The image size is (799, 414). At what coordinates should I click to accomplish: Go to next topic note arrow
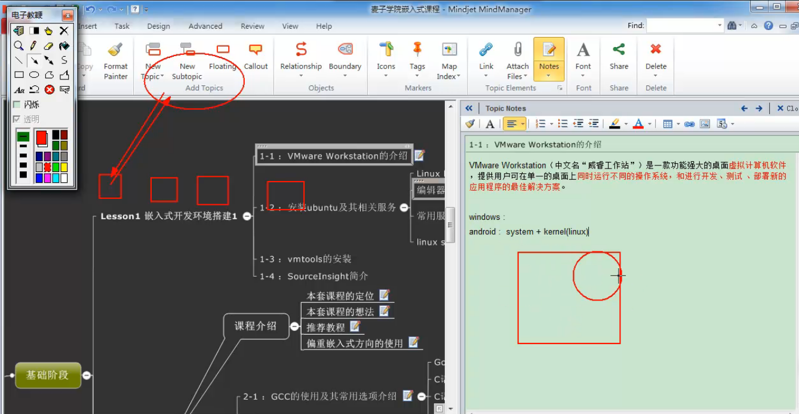point(759,108)
